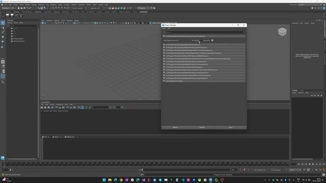The height and width of the screenshot is (183, 326).
Task: Open Channels menu in Channel Box
Action: 295,23
